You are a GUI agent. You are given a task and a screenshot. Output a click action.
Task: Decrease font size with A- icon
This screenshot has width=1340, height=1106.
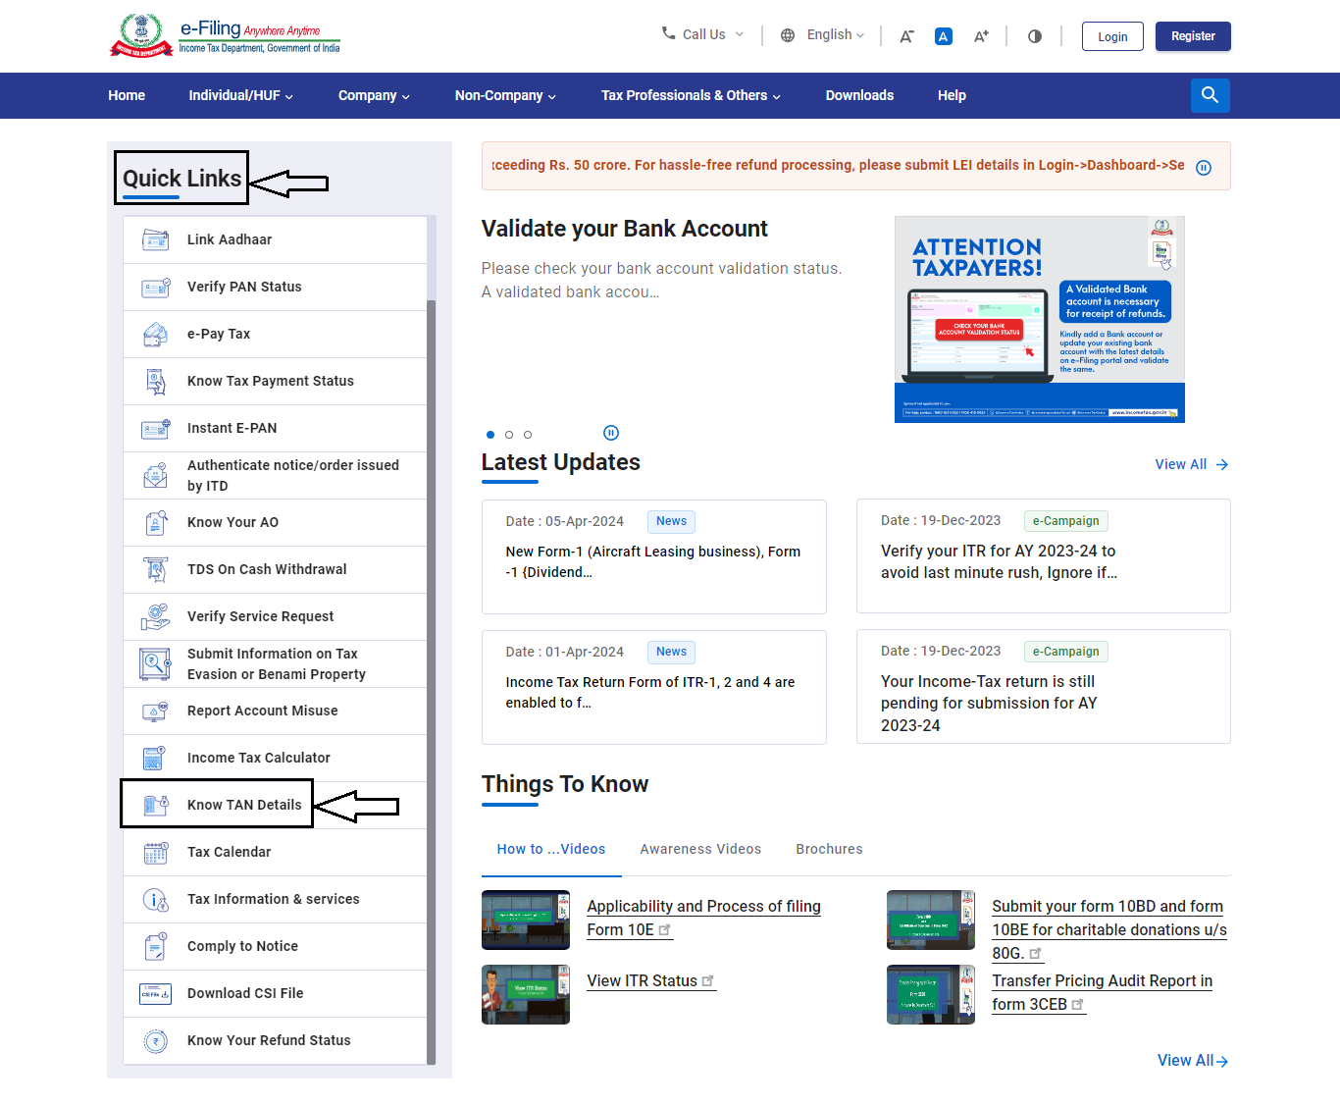click(x=906, y=36)
